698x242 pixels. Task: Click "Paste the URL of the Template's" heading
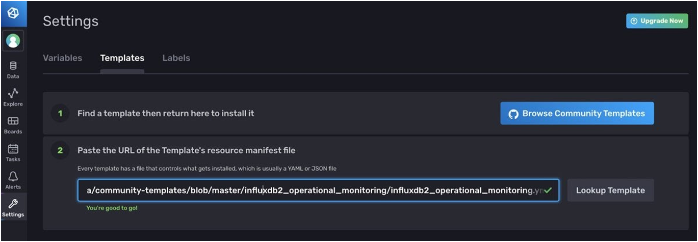(187, 150)
